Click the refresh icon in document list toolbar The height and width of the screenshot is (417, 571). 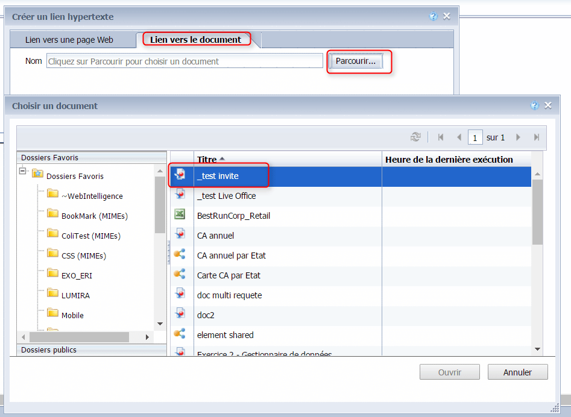[415, 137]
